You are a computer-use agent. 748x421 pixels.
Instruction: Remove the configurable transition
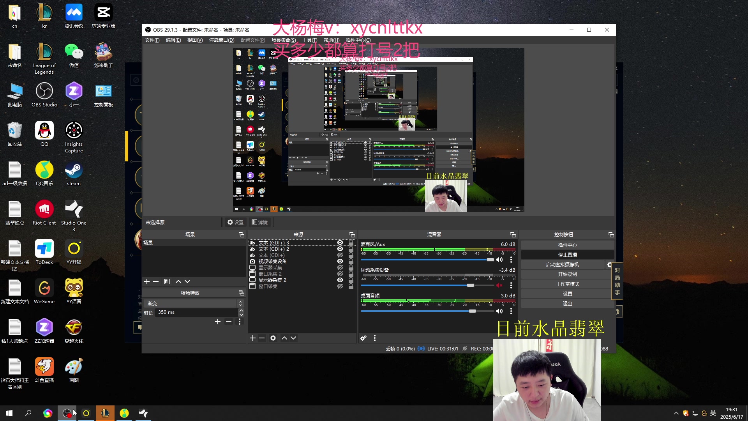229,322
